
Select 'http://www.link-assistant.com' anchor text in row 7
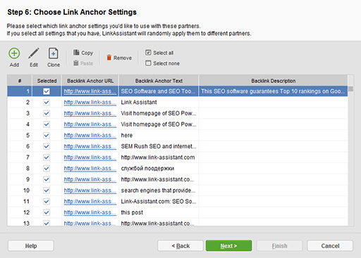(159, 157)
